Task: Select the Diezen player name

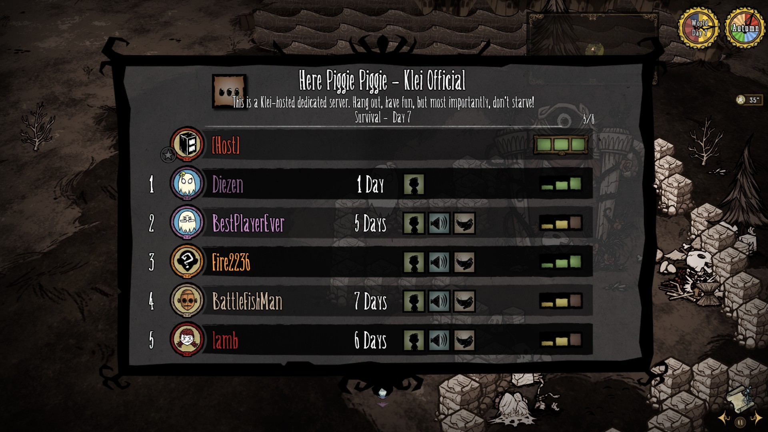Action: [x=228, y=185]
